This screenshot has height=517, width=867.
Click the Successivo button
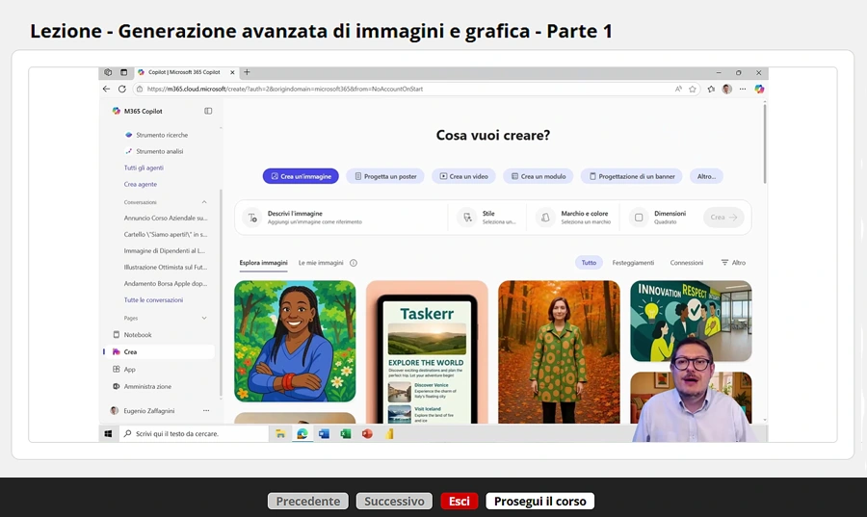pos(394,501)
